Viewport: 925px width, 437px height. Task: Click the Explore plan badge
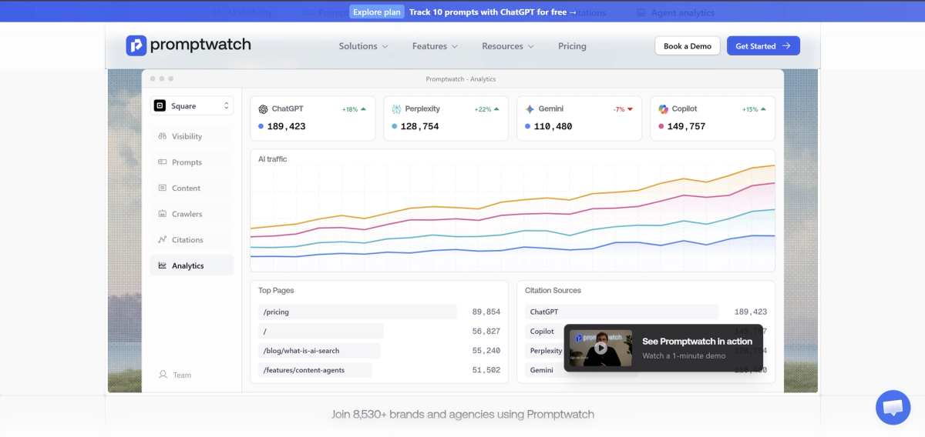click(x=377, y=12)
